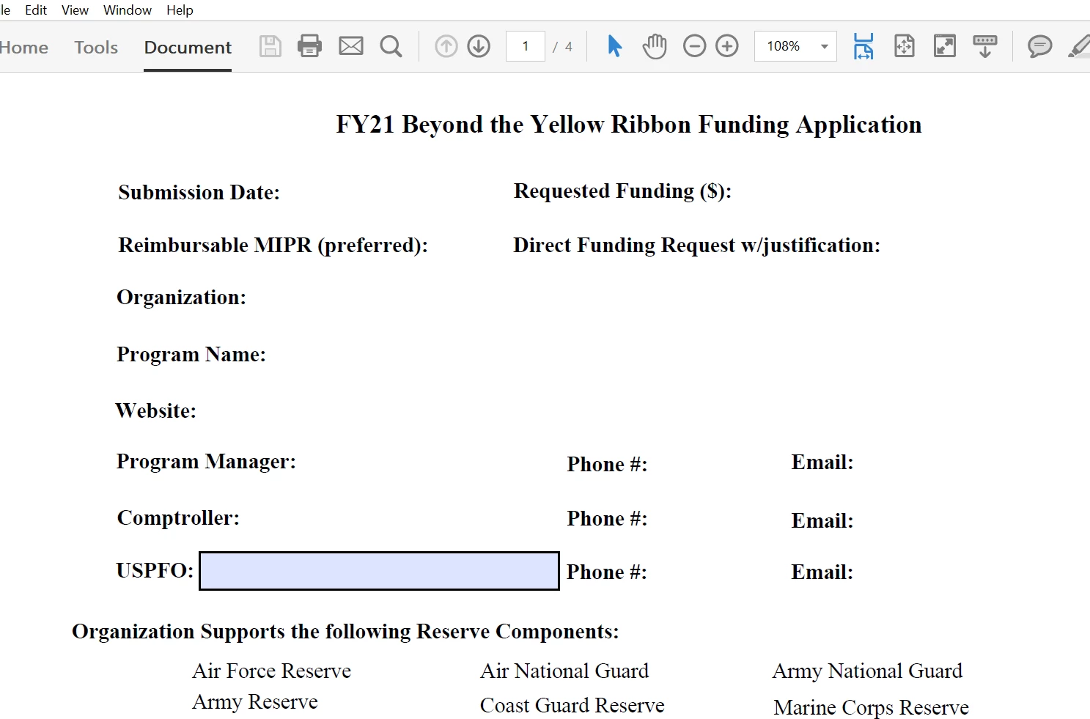Select the Document tab
Screen dimensions: 1090x719
tap(188, 48)
